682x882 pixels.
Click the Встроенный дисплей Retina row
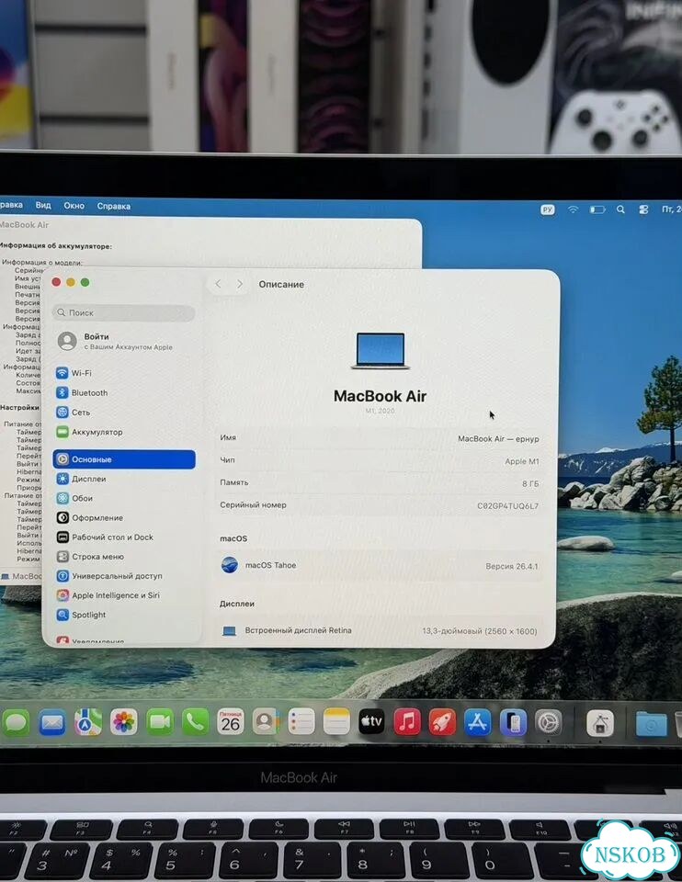pyautogui.click(x=380, y=630)
